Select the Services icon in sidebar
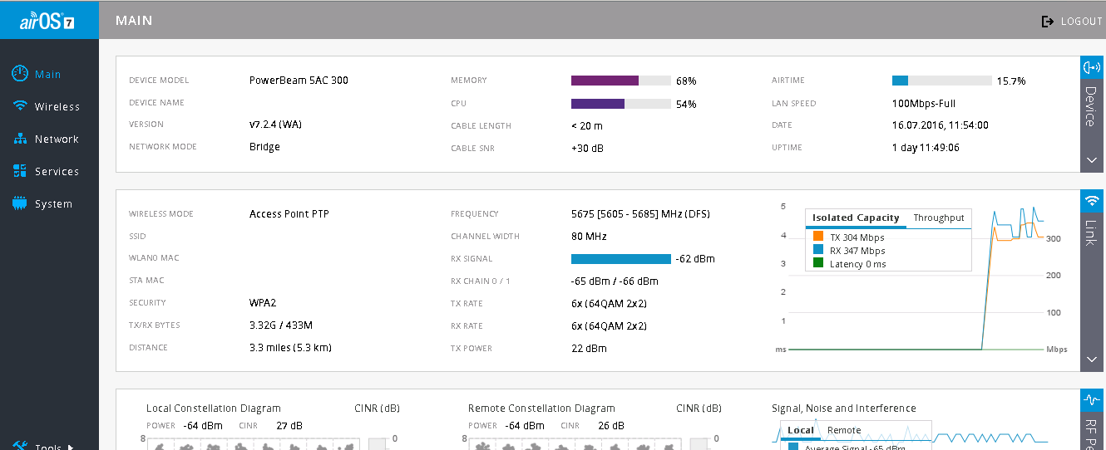 click(21, 171)
